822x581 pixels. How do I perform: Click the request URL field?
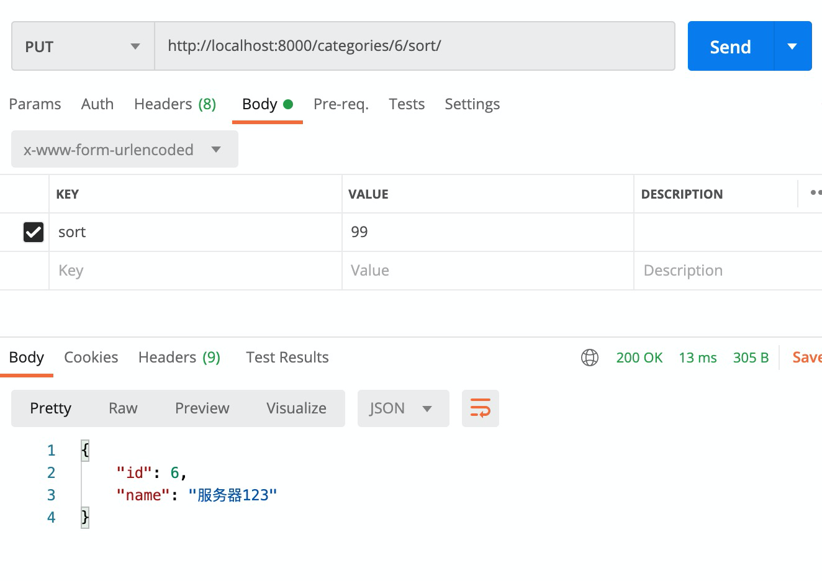(x=415, y=45)
